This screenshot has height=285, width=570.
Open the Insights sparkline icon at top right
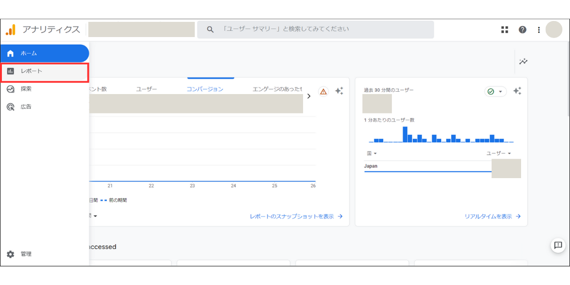pos(523,62)
